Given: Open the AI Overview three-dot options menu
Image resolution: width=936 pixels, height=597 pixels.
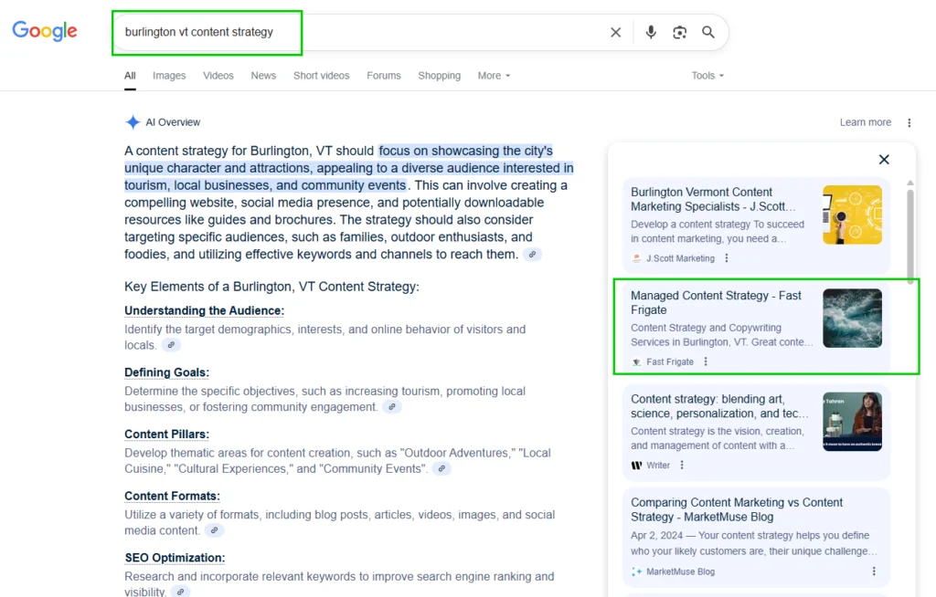Looking at the screenshot, I should 909,122.
